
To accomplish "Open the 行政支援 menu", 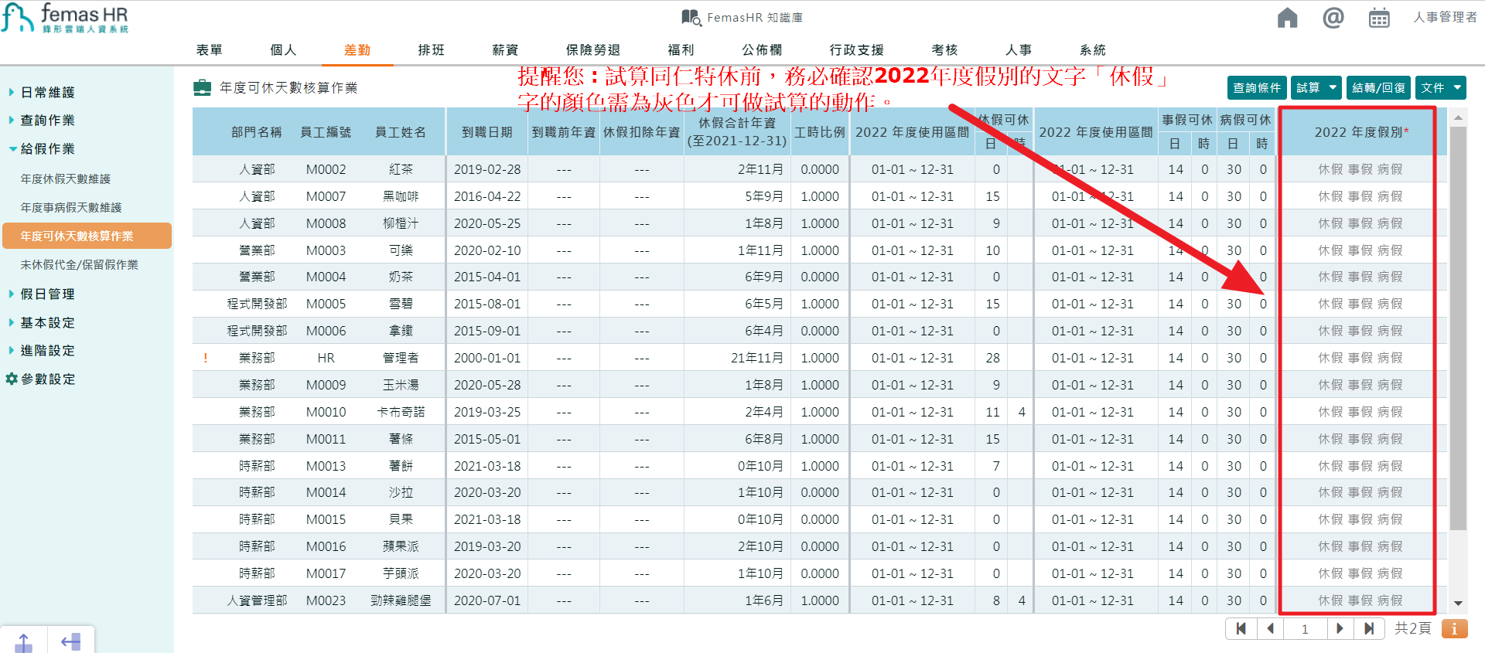I will [x=856, y=49].
